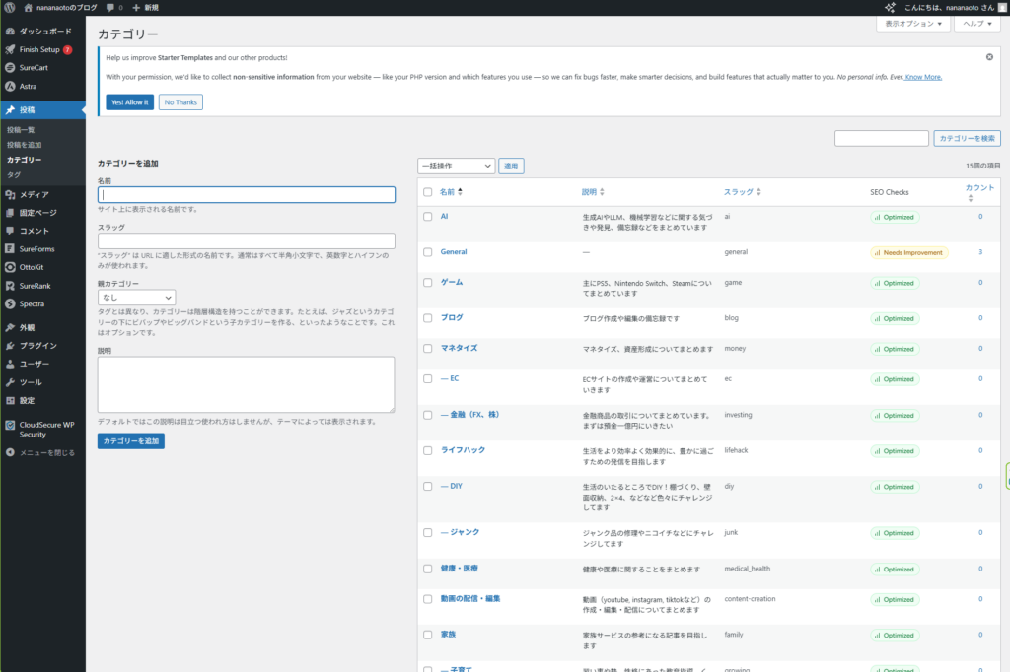This screenshot has height=672, width=1010.
Task: Click the WordPress logo icon
Action: click(x=9, y=7)
